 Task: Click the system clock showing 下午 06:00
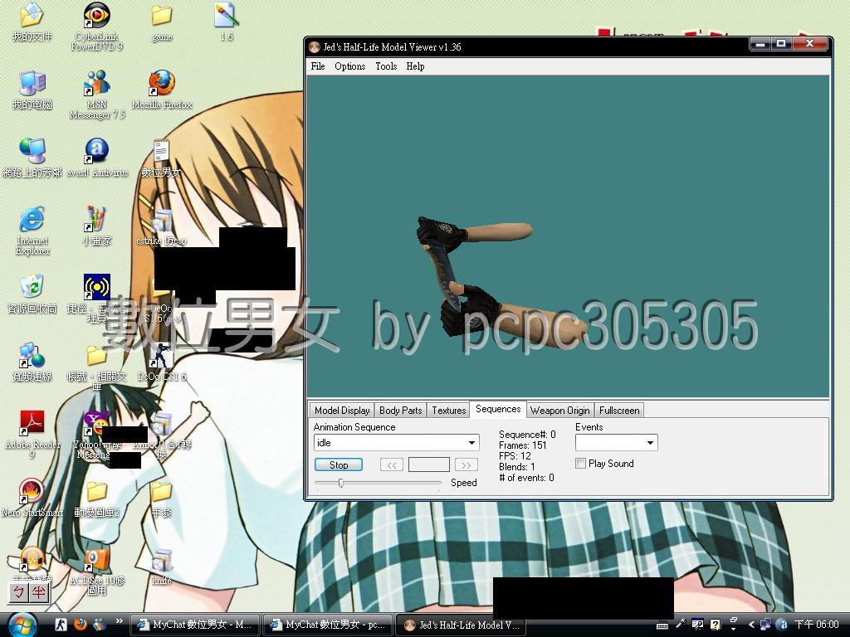[817, 625]
